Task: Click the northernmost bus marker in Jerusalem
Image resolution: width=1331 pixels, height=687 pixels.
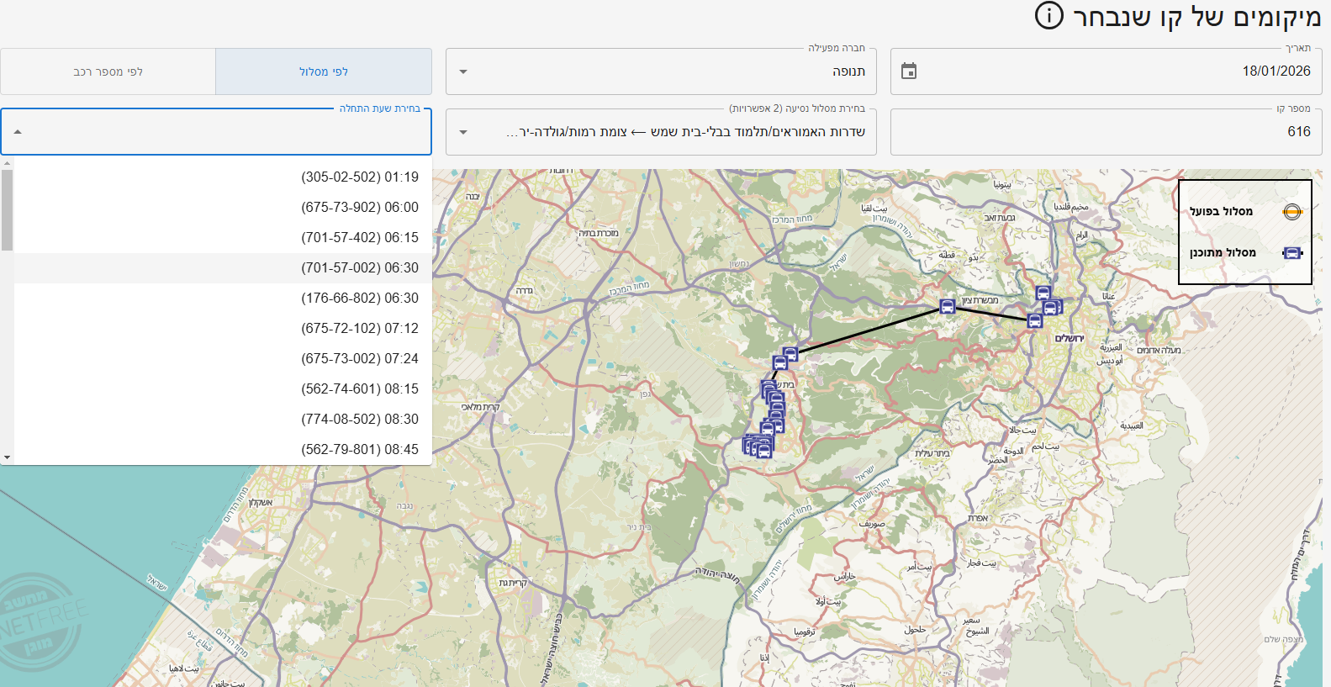Action: pyautogui.click(x=1043, y=293)
